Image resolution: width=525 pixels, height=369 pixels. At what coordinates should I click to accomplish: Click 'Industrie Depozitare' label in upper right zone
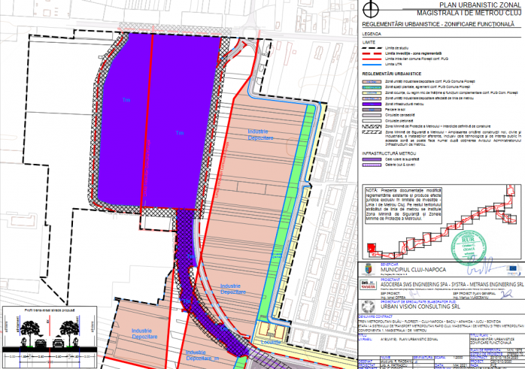tap(260, 135)
